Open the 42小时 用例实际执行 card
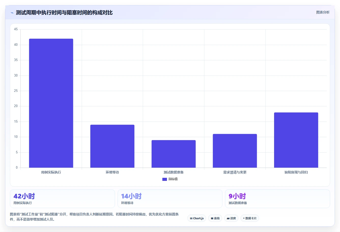The width and height of the screenshot is (340, 232). pyautogui.click(x=62, y=199)
